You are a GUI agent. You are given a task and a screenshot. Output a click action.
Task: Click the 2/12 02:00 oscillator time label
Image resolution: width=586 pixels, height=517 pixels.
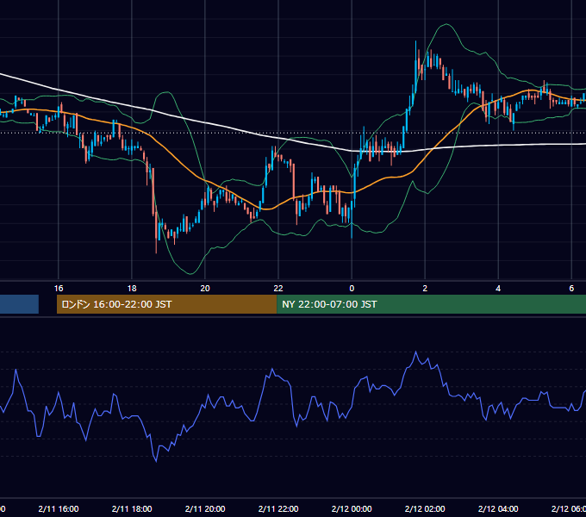coord(425,508)
